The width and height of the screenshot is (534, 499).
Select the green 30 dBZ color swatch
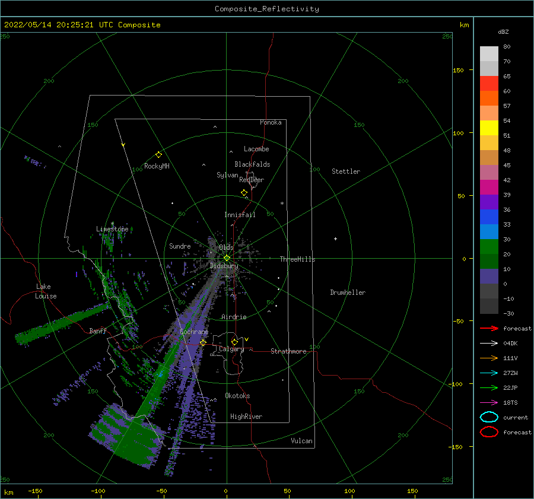pyautogui.click(x=489, y=246)
